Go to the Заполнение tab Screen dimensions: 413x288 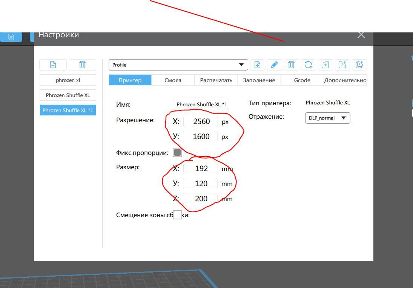point(259,80)
